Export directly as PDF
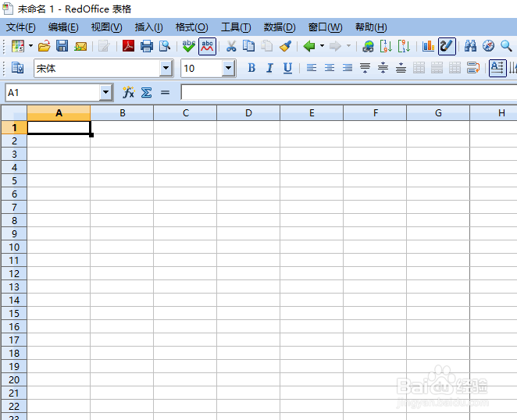Image resolution: width=517 pixels, height=420 pixels. tap(128, 46)
